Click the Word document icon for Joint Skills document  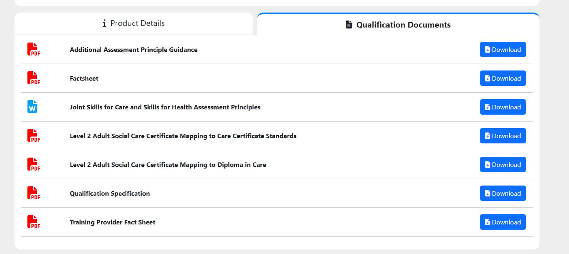click(x=32, y=107)
